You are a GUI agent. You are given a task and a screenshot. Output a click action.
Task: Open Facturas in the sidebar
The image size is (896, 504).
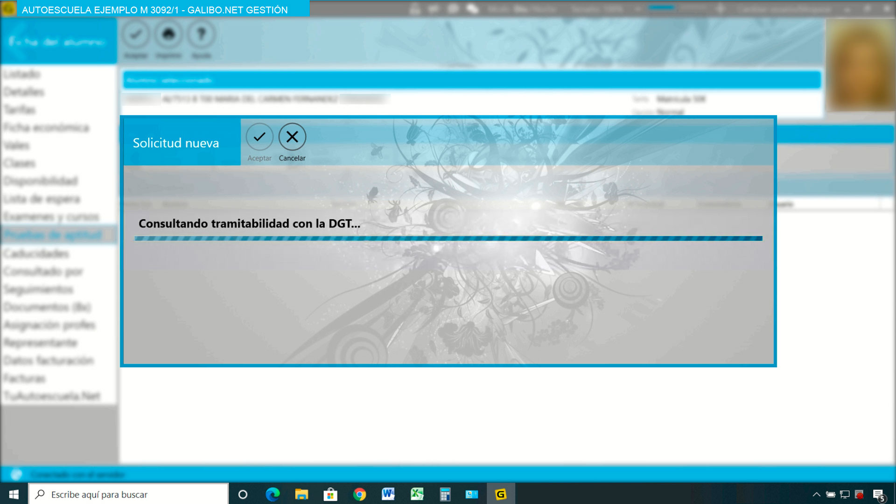(x=24, y=378)
